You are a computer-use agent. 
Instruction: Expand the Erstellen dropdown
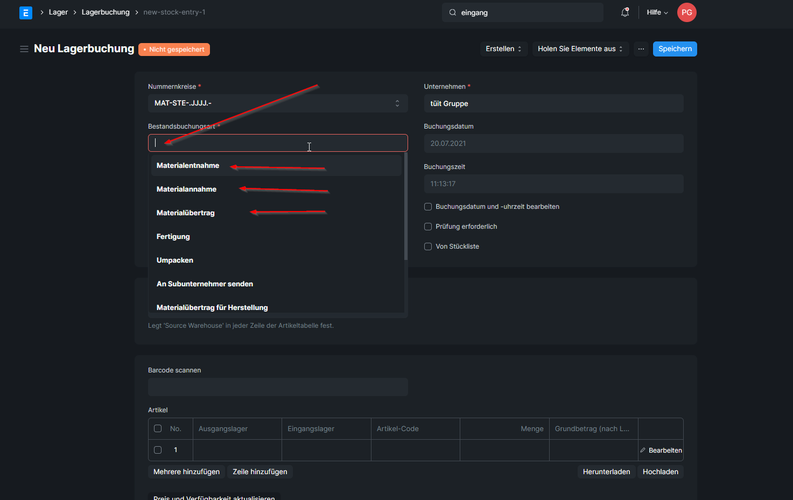pyautogui.click(x=504, y=49)
